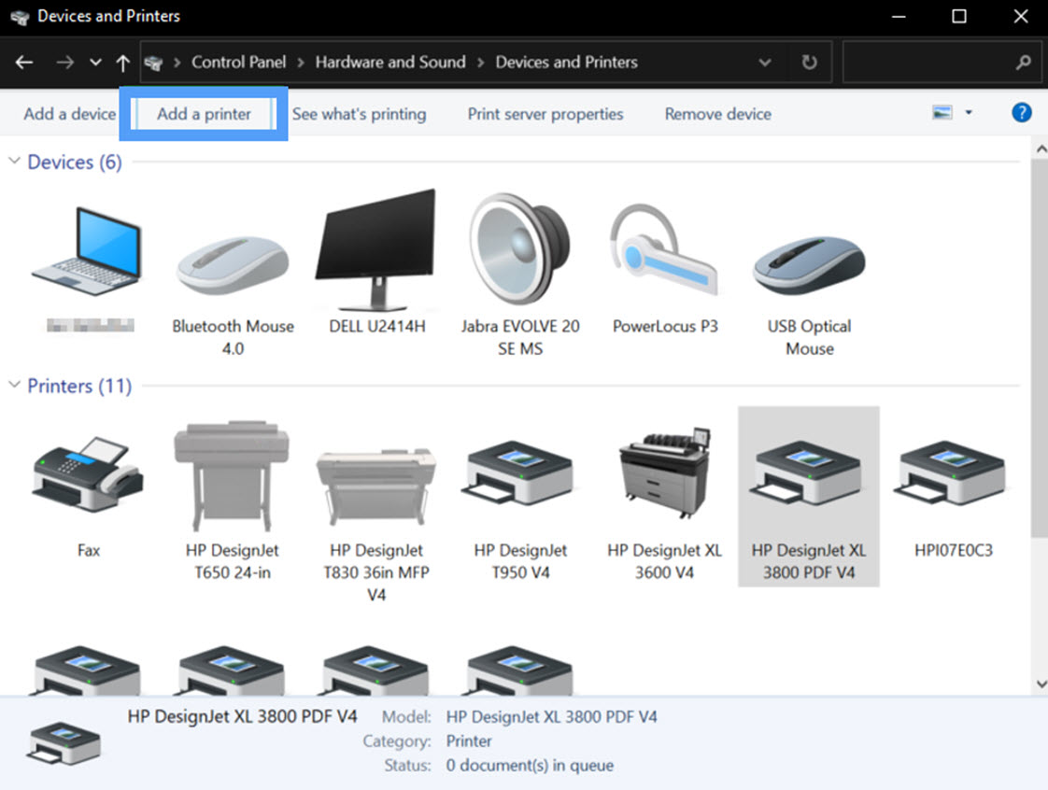This screenshot has height=790, width=1048.
Task: Navigate to Control Panel breadcrumb
Action: point(238,63)
